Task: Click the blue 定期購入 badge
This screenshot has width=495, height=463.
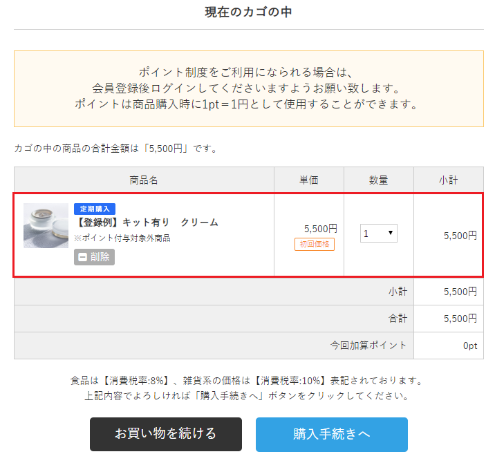Action: tap(95, 209)
